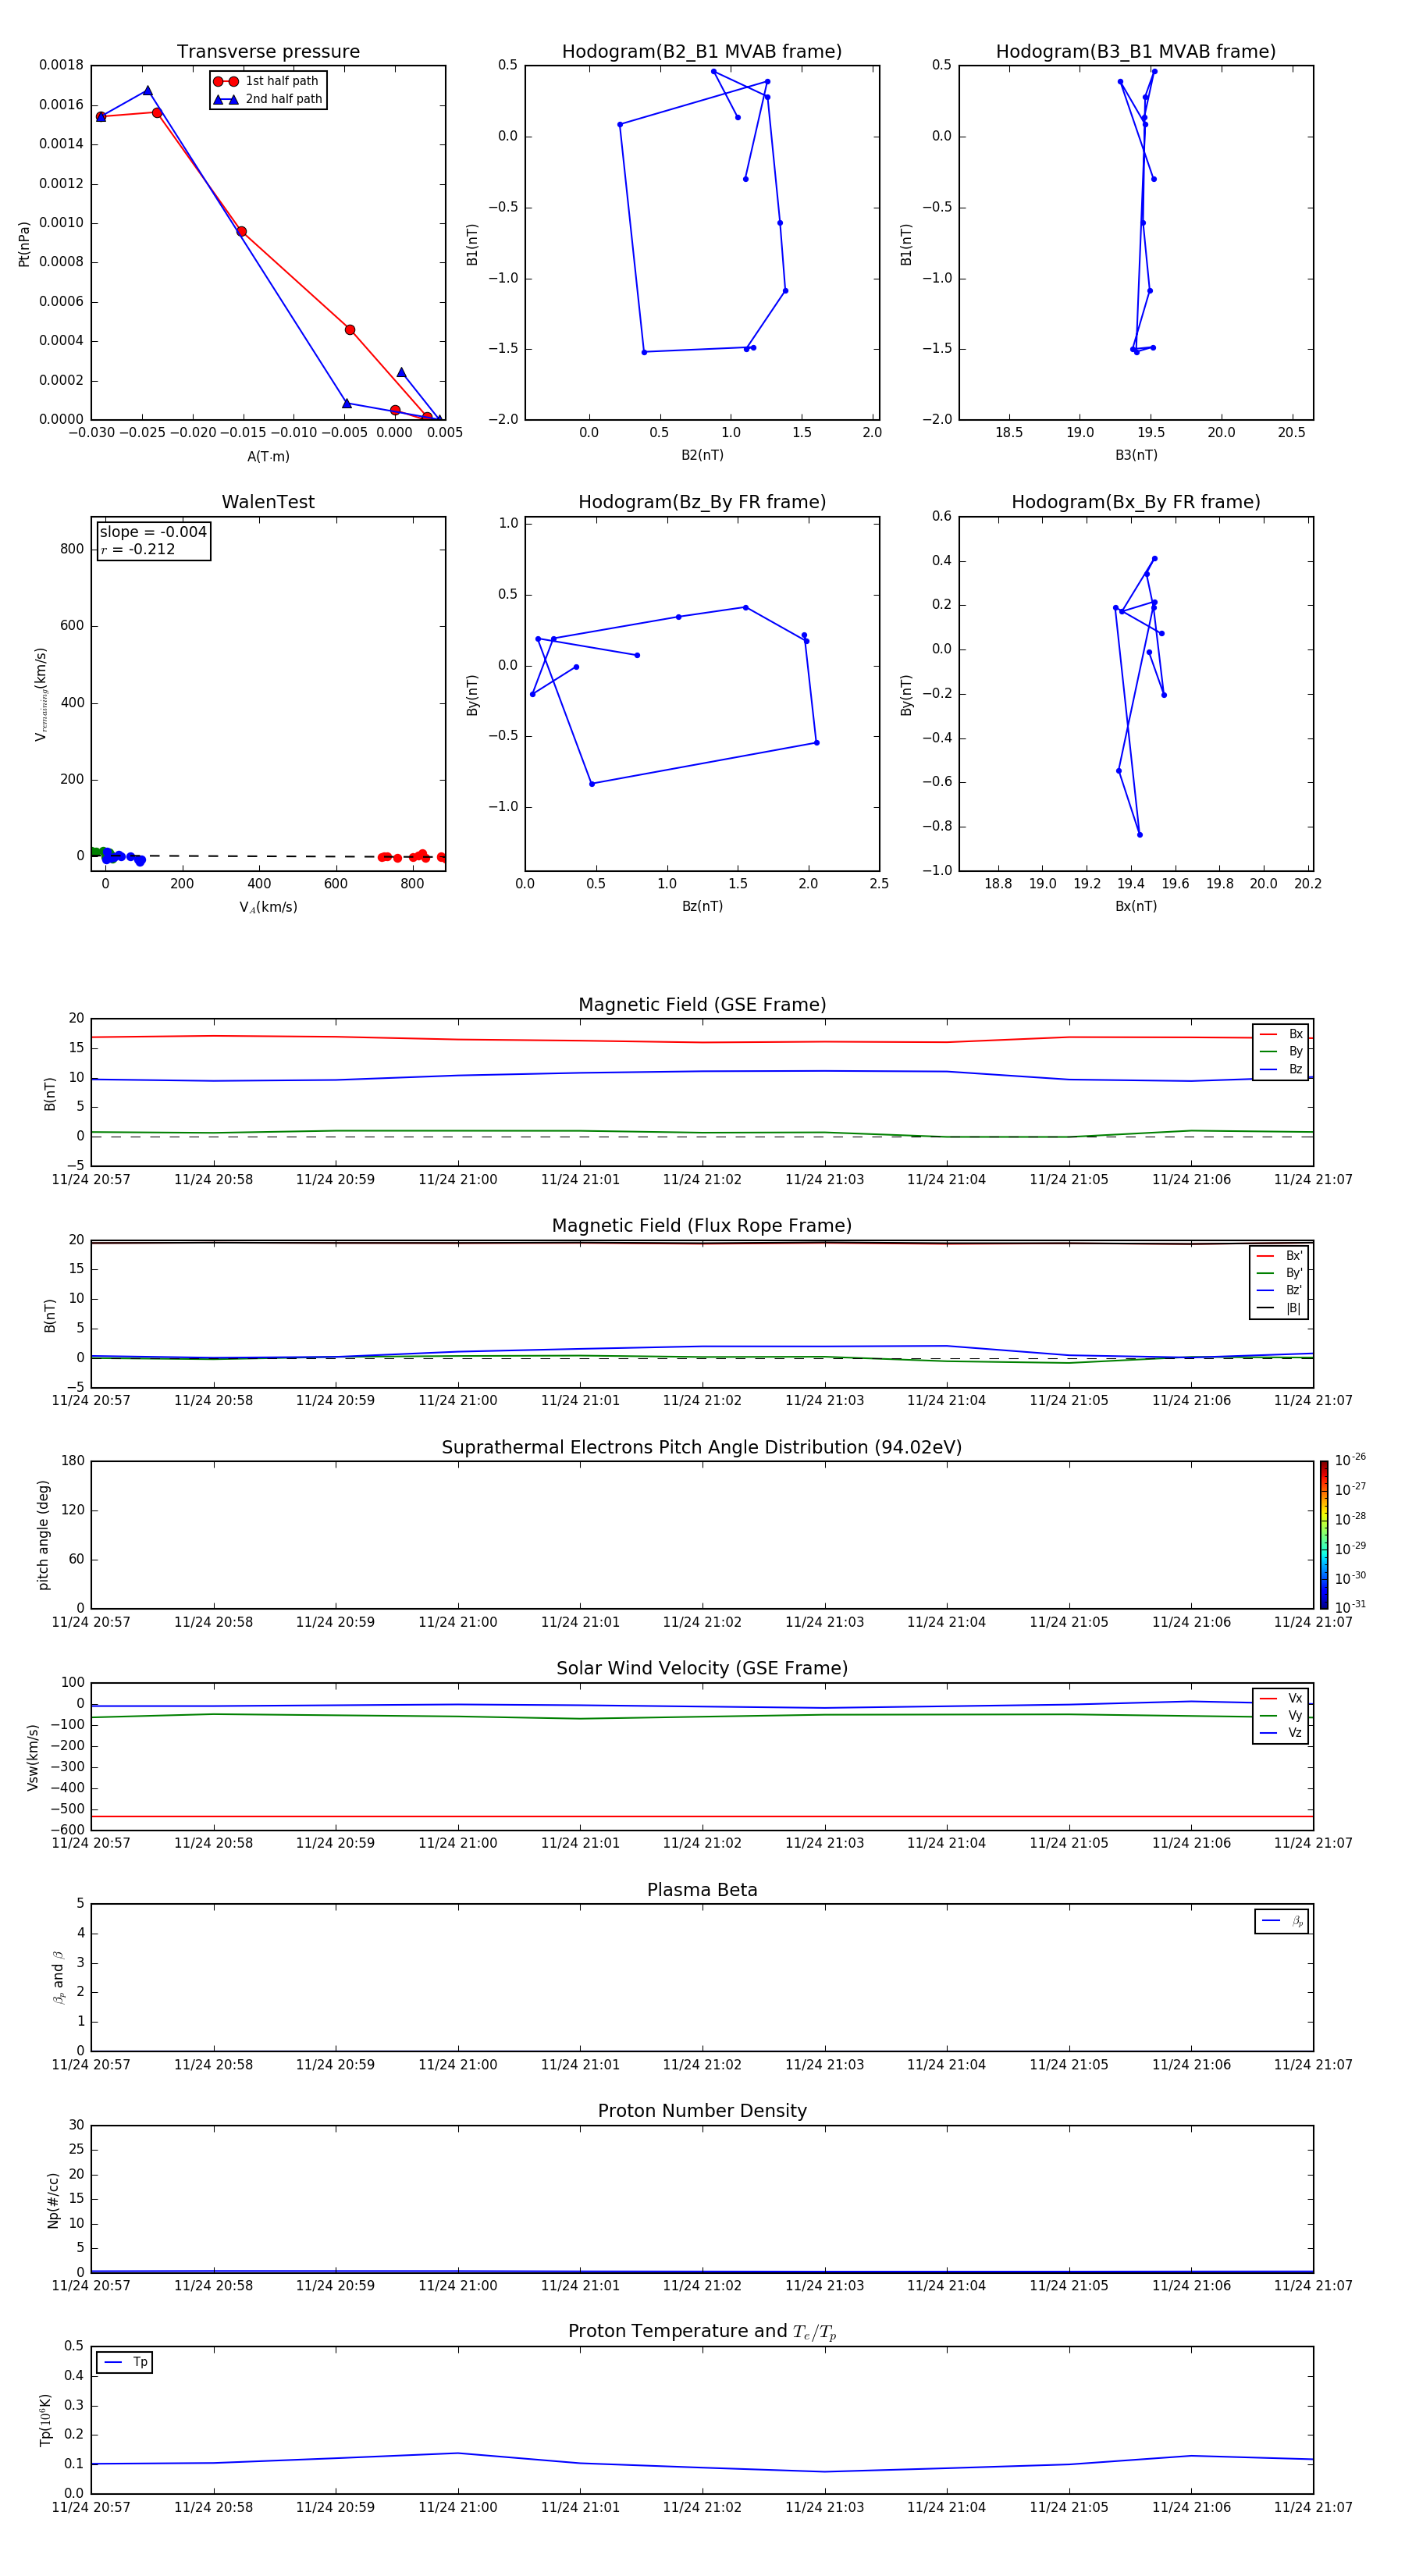Click the "Hodogram(B2_B1 MVAB frame)" title
The height and width of the screenshot is (2576, 1405).
pos(702,52)
